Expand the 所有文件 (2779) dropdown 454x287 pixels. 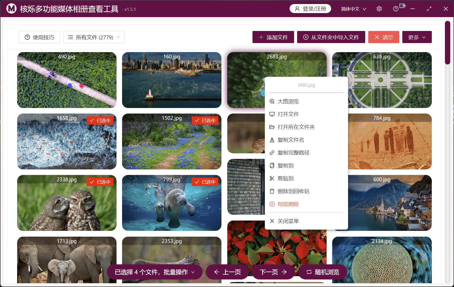tap(94, 37)
